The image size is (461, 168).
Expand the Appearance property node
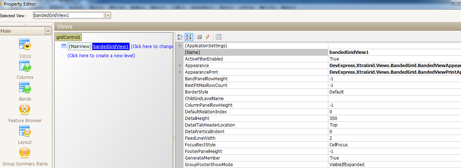tap(180, 66)
